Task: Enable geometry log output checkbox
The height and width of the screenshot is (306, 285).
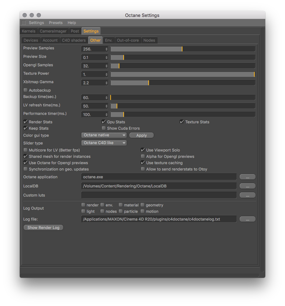Action: [x=142, y=205]
